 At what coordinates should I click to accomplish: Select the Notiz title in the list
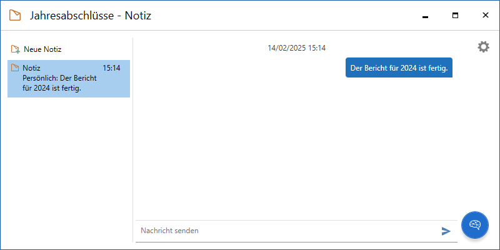pyautogui.click(x=31, y=68)
